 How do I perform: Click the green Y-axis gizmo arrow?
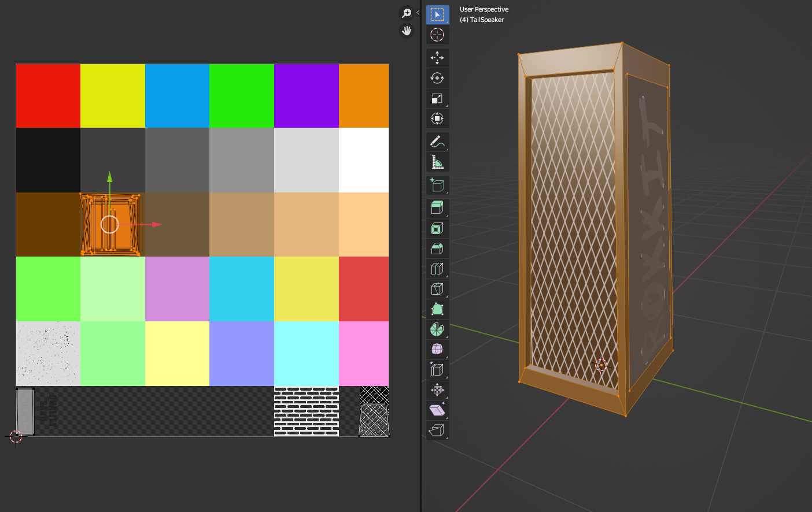[110, 179]
